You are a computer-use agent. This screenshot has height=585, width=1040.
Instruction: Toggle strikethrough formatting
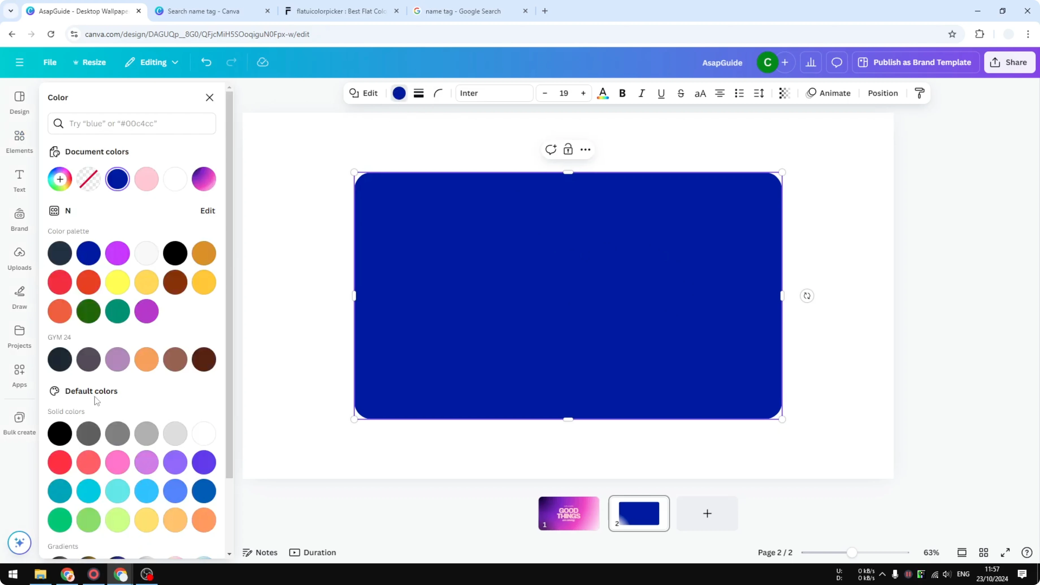pyautogui.click(x=681, y=93)
